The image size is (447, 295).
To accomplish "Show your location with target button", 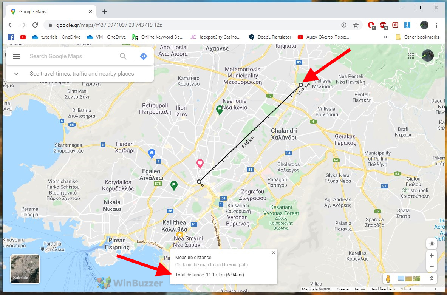I will [x=432, y=244].
